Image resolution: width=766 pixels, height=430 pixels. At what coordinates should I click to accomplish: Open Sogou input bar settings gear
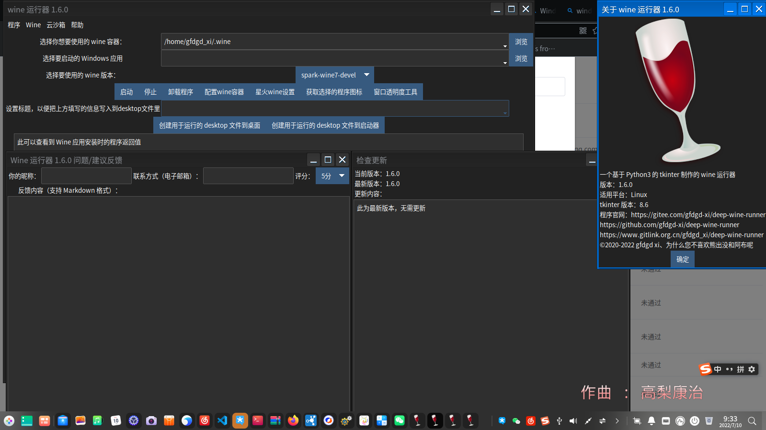[752, 369]
